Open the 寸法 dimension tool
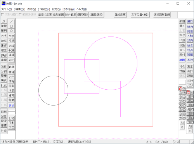Image resolution: width=194 pixels, height=144 pixels. click(x=11, y=41)
